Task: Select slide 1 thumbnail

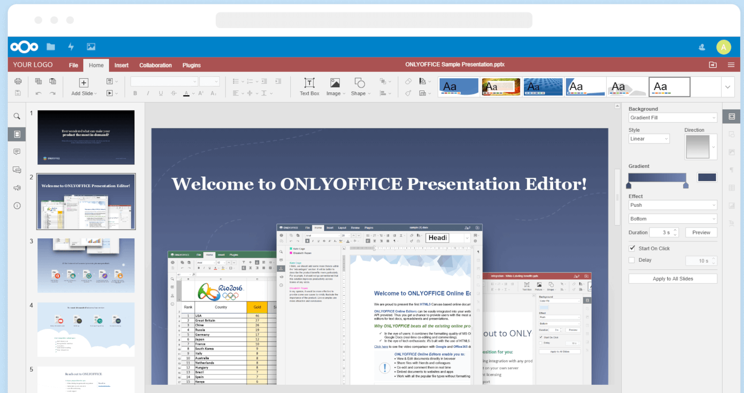Action: pyautogui.click(x=86, y=137)
